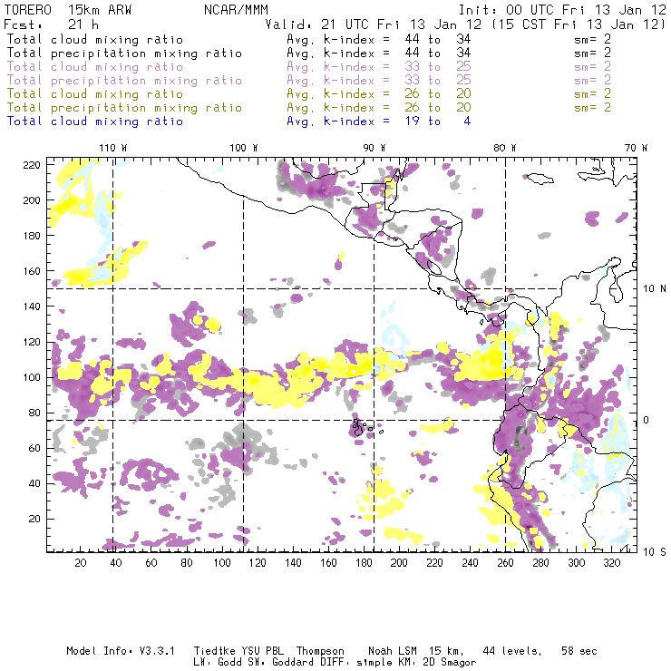The image size is (671, 671).
Task: Click olive 'Total cloud mixing ratio' legend label
Action: (x=95, y=93)
